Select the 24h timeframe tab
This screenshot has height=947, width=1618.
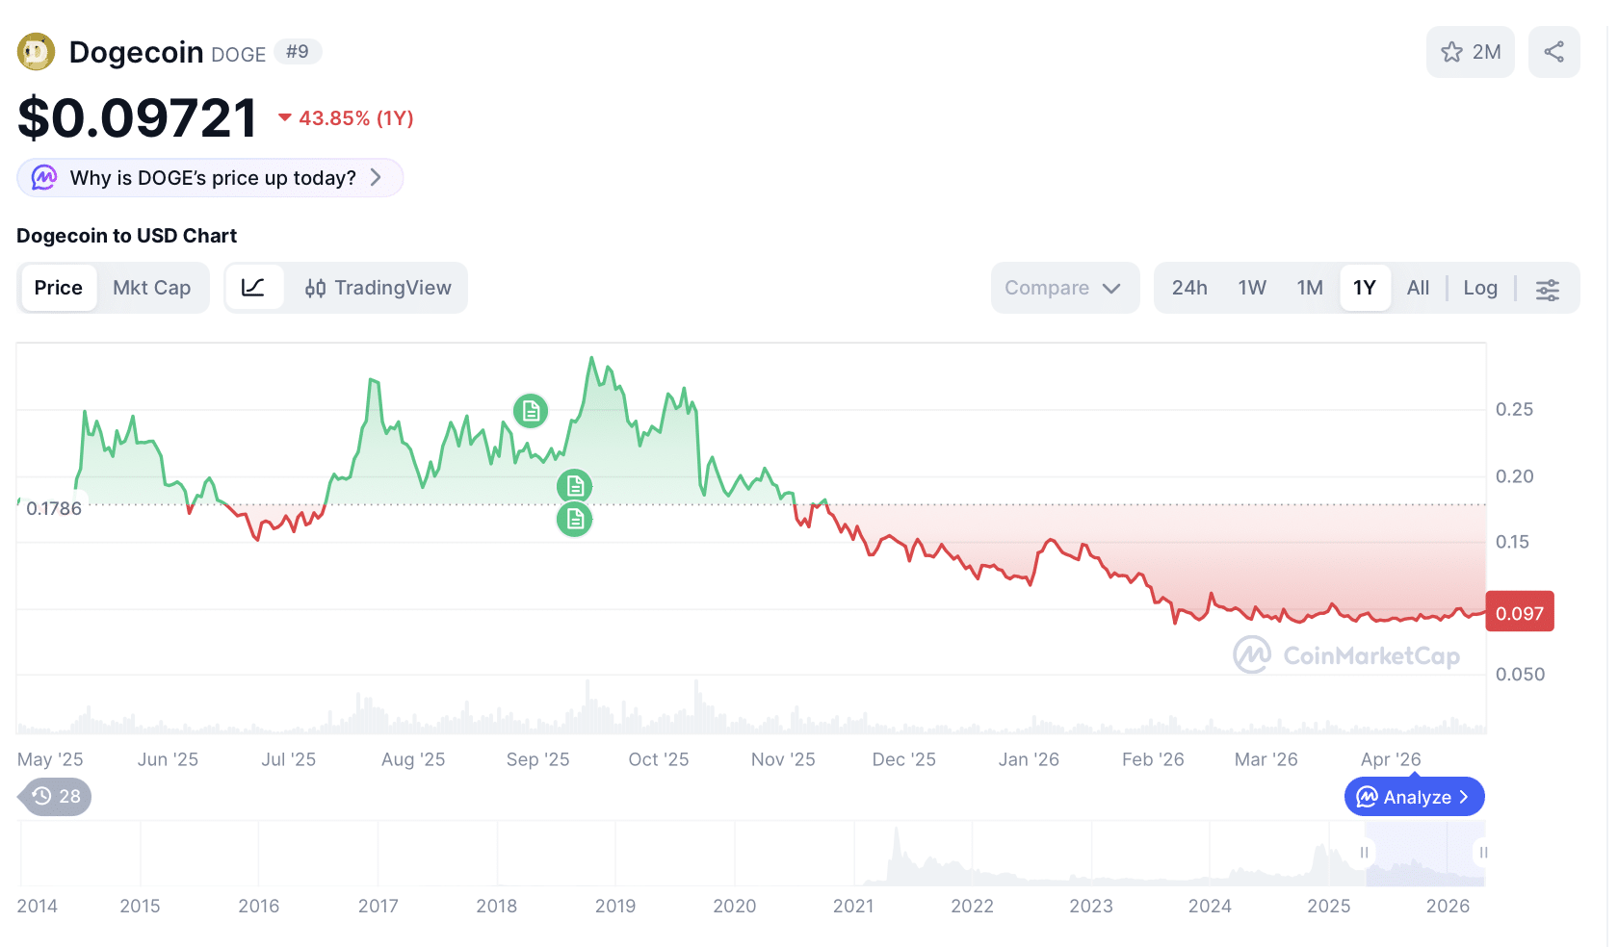click(x=1189, y=287)
